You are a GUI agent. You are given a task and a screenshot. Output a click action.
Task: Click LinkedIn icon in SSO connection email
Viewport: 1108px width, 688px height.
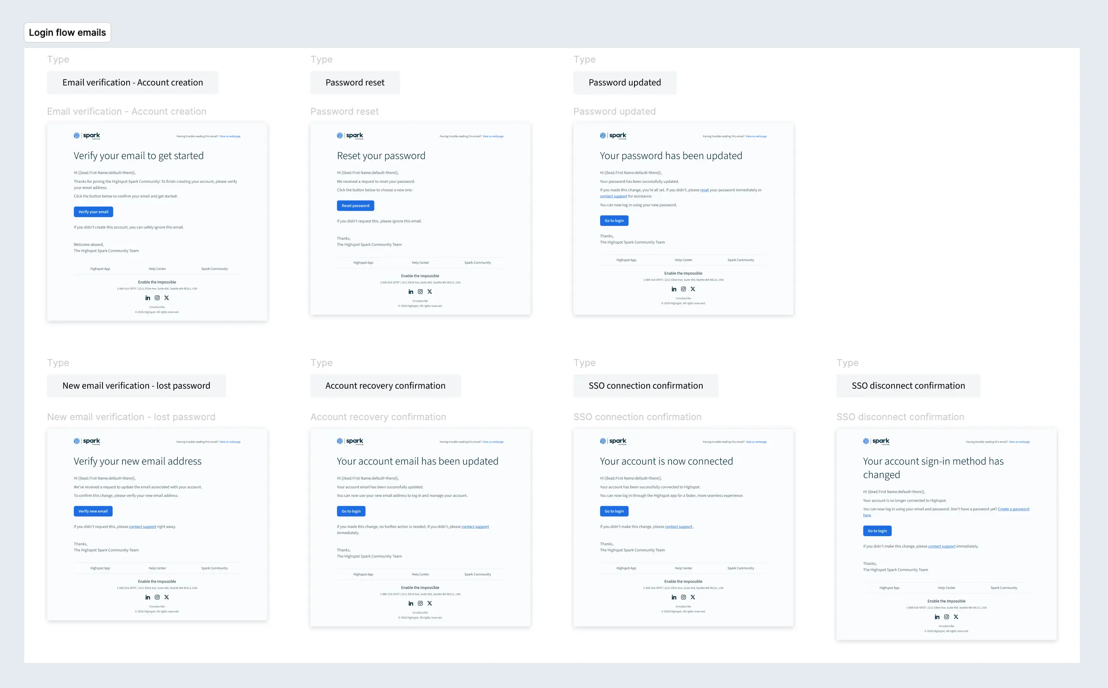pos(674,597)
